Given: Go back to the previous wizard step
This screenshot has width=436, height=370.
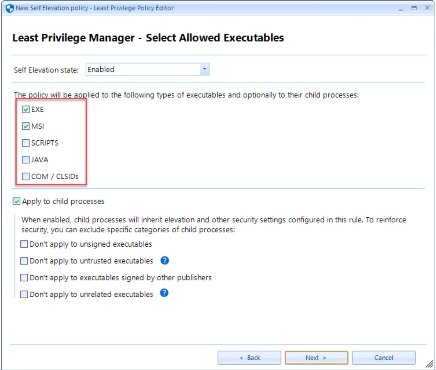Looking at the screenshot, I should click(249, 357).
